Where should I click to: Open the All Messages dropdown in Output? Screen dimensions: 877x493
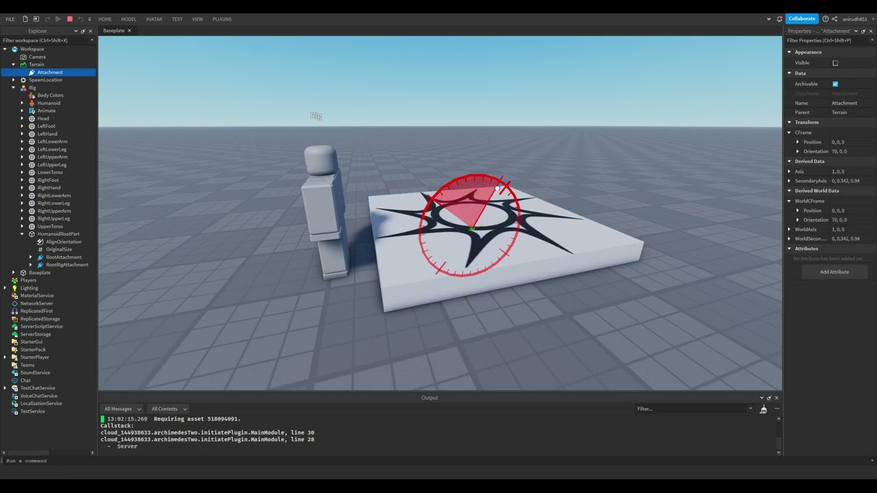(x=122, y=409)
